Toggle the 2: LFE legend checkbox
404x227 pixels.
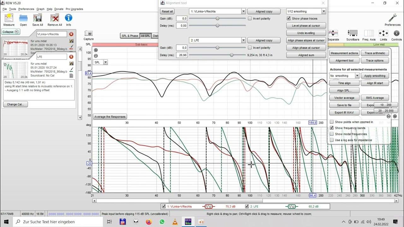click(247, 207)
